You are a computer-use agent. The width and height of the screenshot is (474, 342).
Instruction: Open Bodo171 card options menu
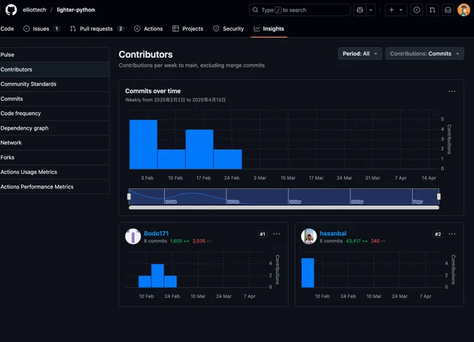(x=276, y=234)
